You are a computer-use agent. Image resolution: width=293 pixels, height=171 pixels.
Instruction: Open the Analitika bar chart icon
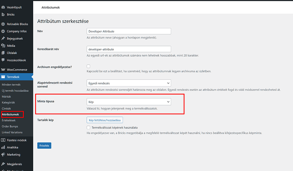point(3,147)
